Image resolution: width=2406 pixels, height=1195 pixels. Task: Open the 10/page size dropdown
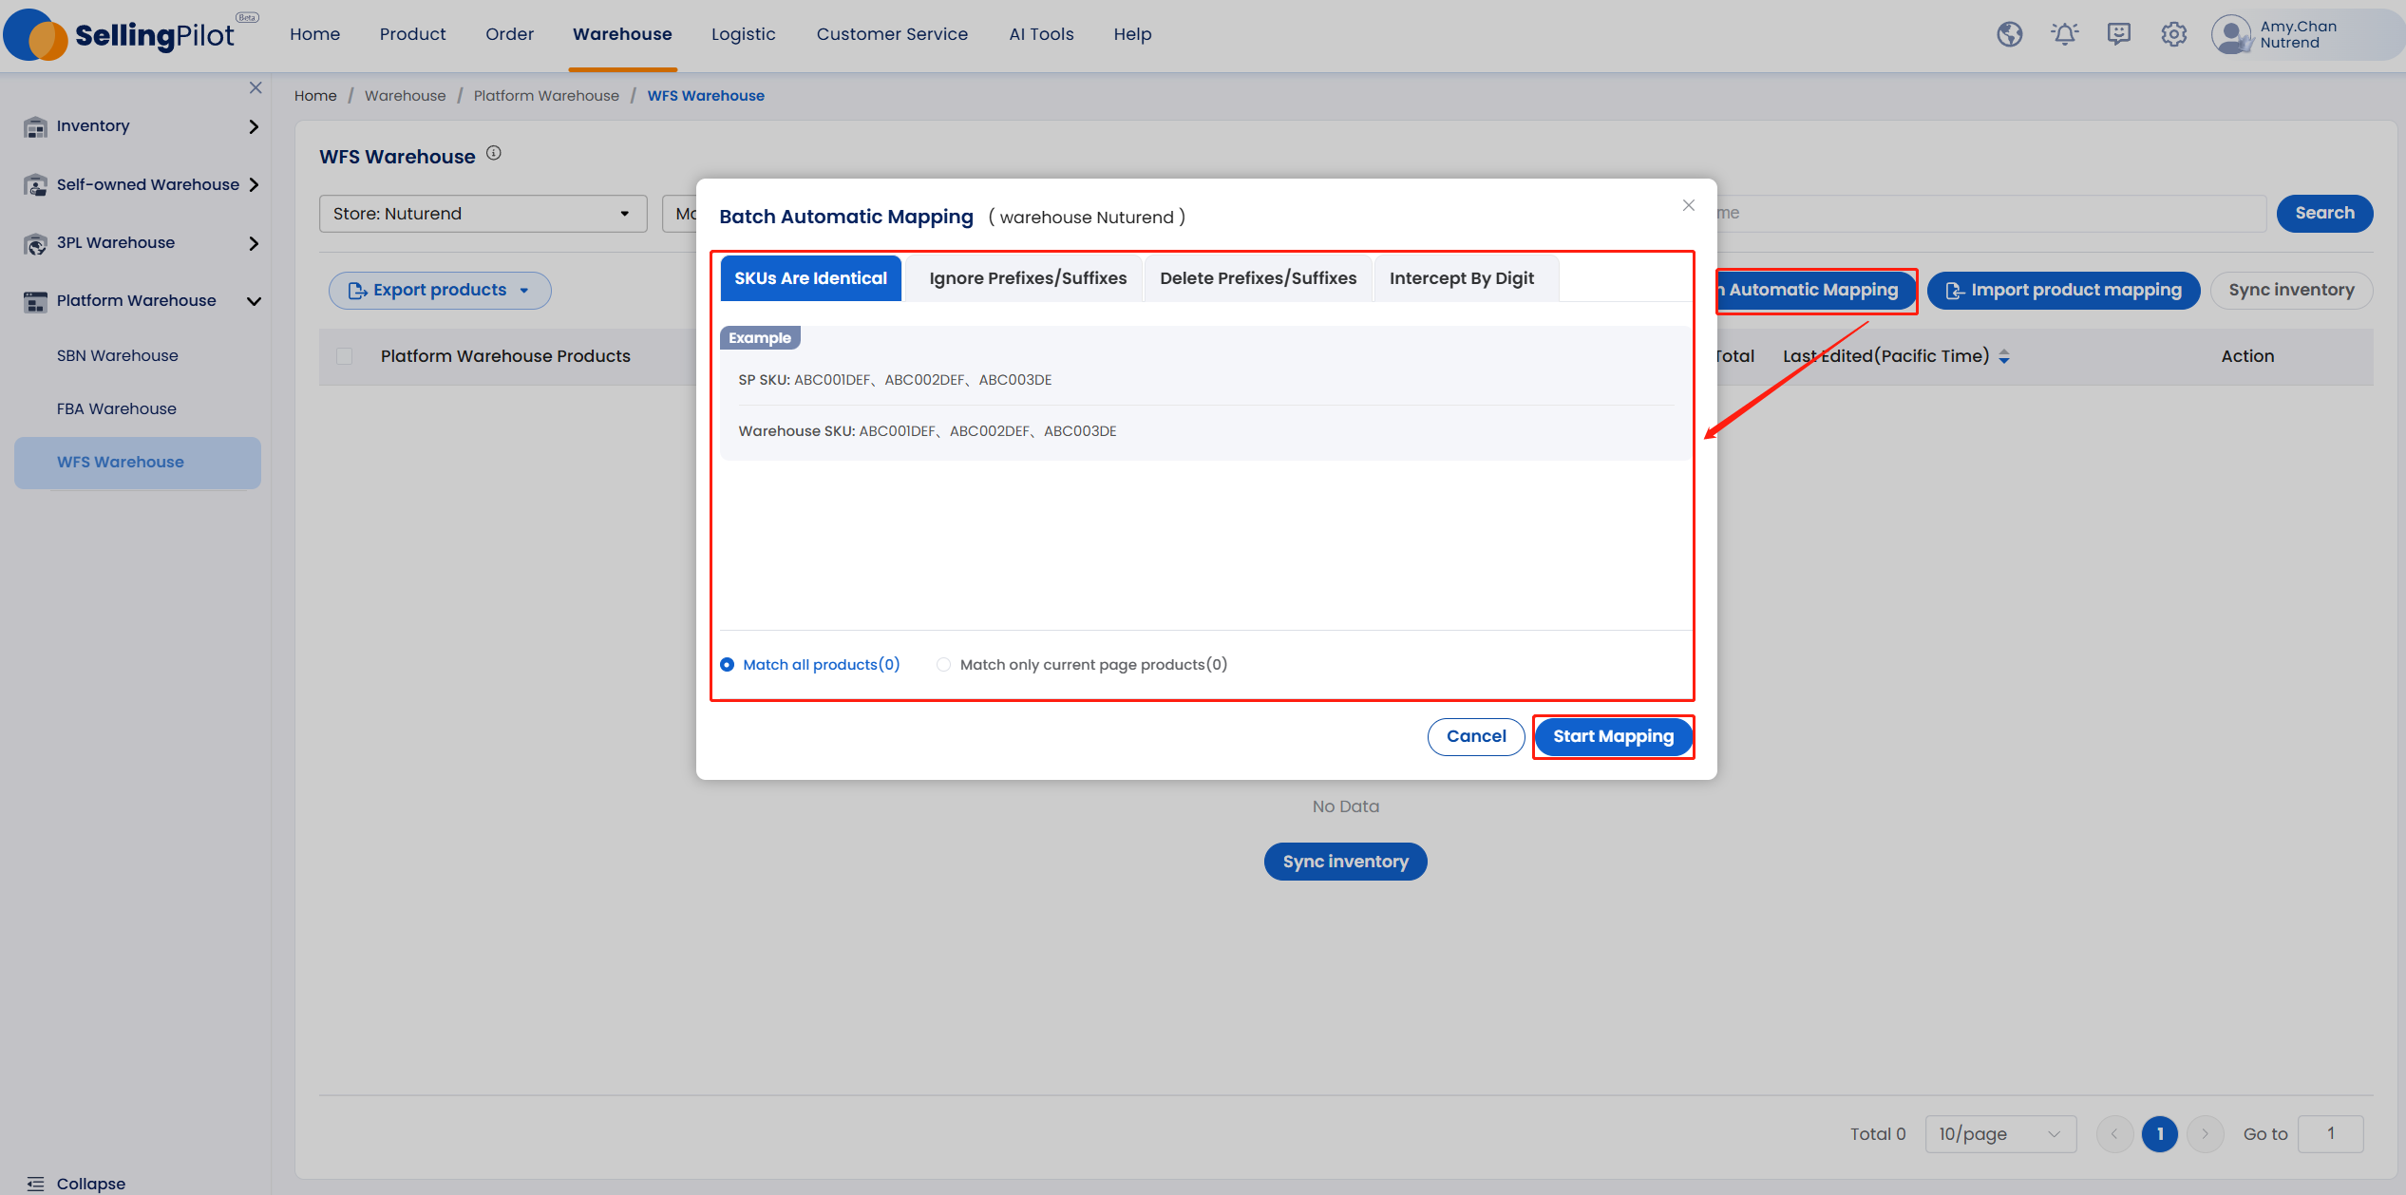pos(2000,1134)
